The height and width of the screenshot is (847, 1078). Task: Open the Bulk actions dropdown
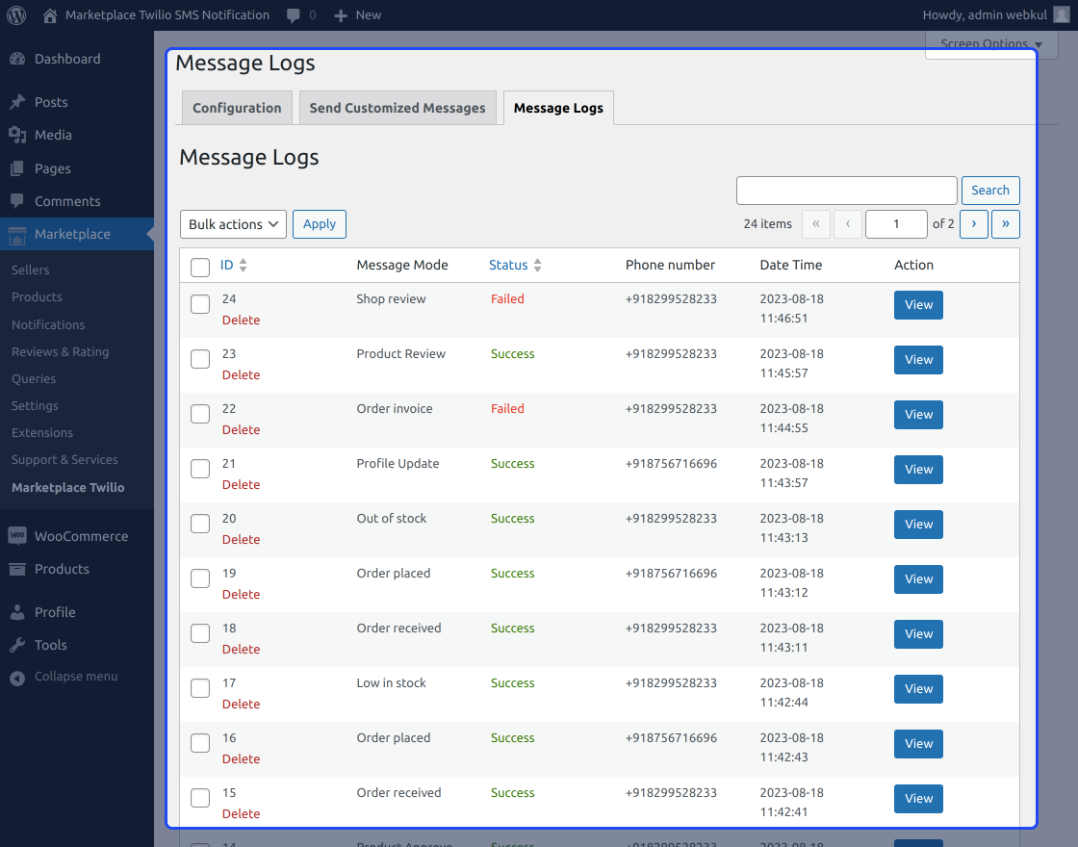(233, 223)
